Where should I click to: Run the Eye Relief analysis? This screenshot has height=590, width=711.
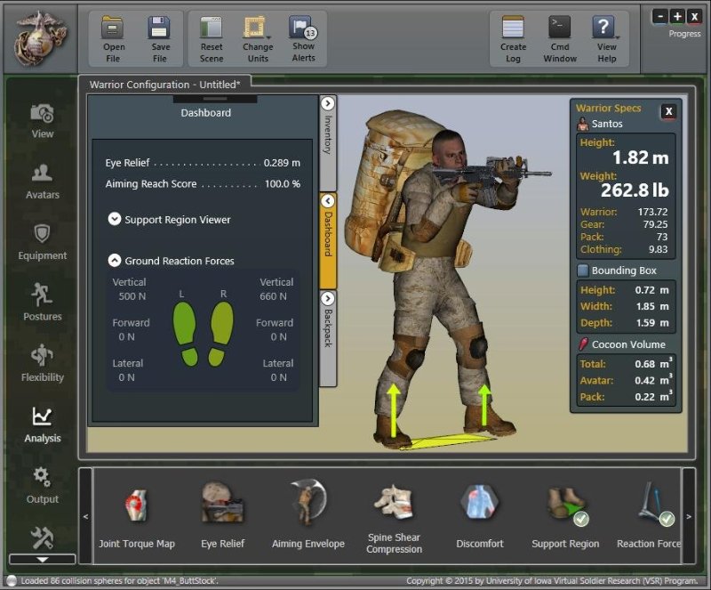(x=221, y=516)
